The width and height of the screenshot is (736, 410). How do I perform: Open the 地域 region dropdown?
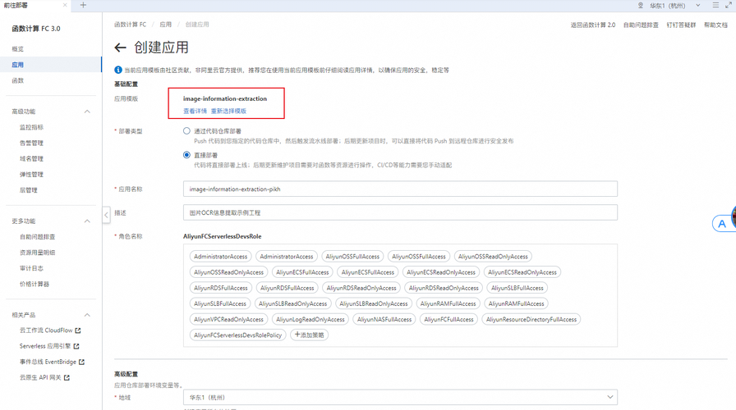(400, 398)
